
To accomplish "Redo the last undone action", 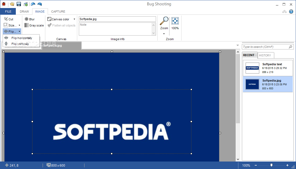I will coord(40,4).
